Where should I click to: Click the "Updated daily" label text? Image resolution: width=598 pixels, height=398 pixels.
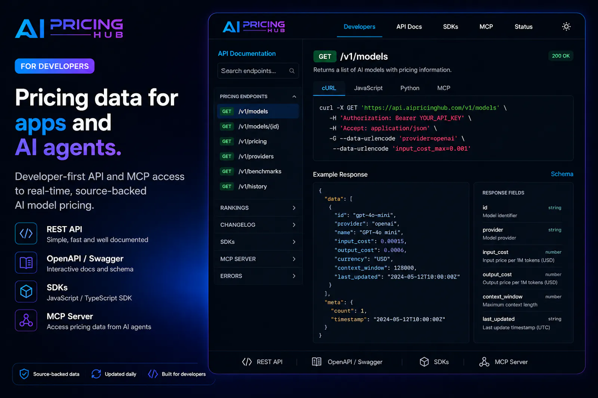120,374
